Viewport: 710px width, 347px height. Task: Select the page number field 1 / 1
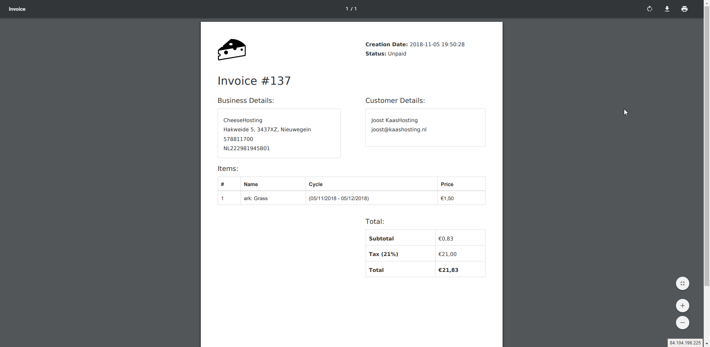click(351, 9)
